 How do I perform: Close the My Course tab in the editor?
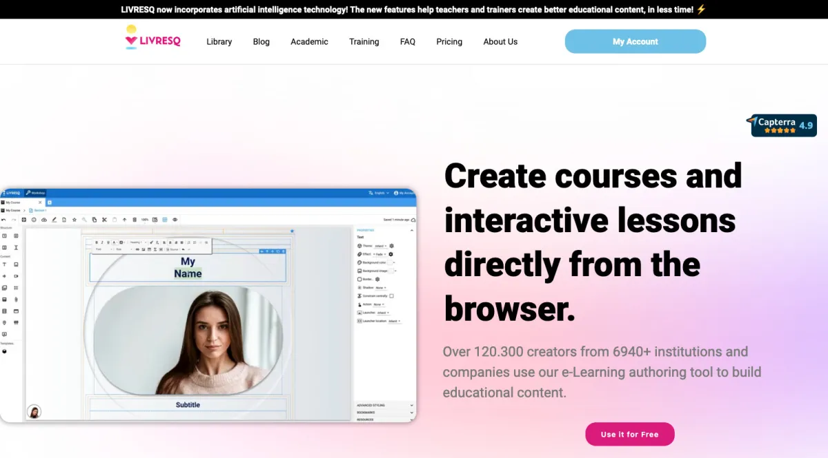pyautogui.click(x=40, y=202)
